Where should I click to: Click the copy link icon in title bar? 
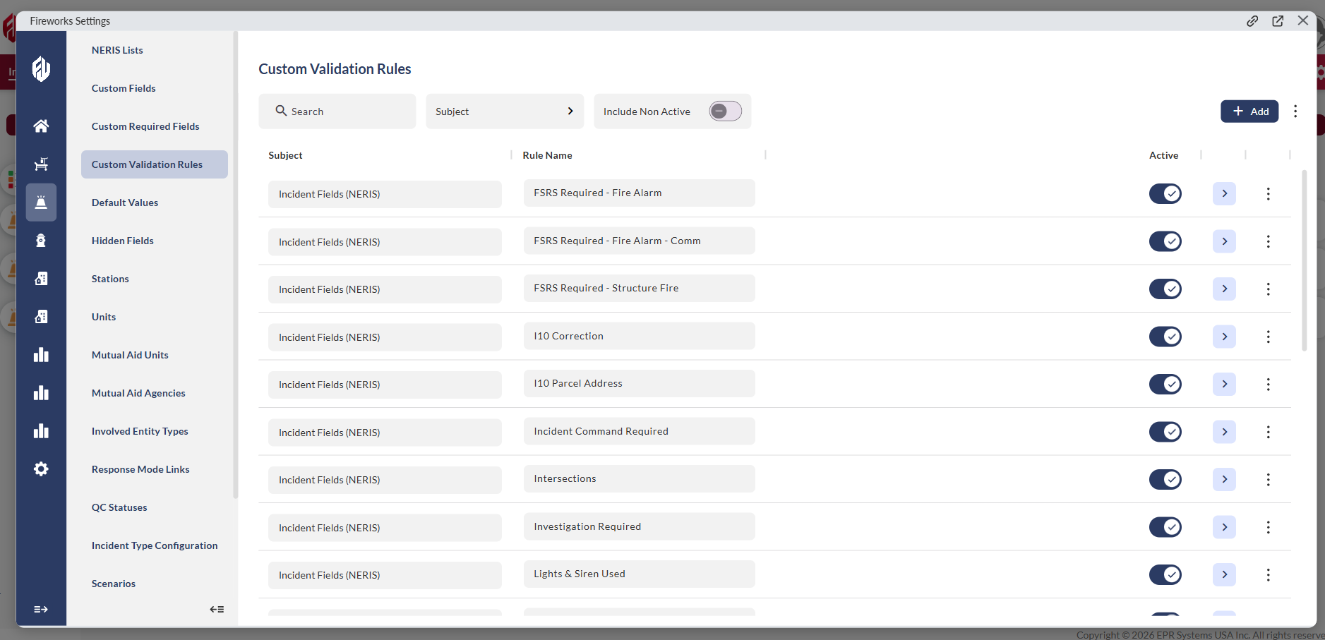pos(1252,21)
